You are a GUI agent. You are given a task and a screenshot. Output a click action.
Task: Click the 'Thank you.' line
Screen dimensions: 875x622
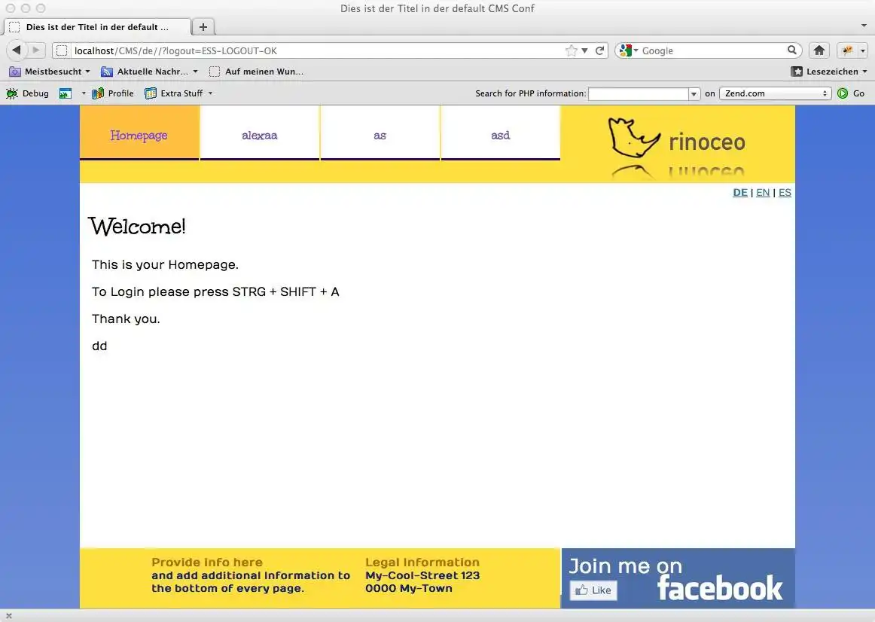(x=126, y=319)
